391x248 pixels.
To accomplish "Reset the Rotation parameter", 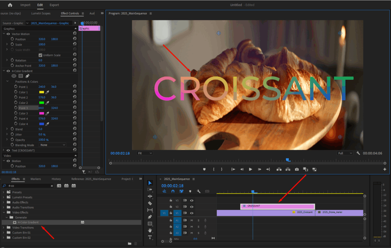I will coord(74,60).
